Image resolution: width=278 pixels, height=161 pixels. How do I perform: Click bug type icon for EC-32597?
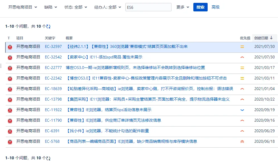coord(10,47)
